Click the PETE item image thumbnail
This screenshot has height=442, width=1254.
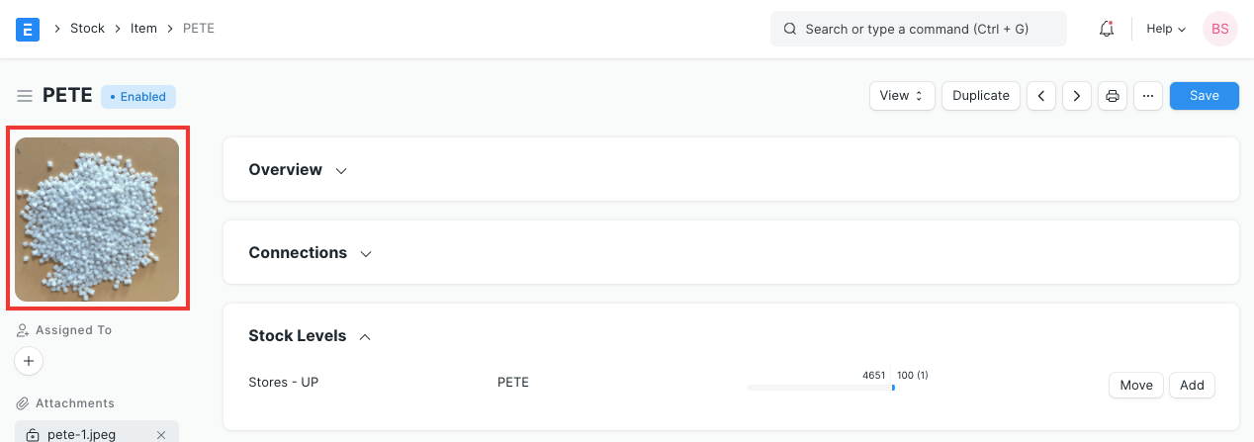pos(97,220)
